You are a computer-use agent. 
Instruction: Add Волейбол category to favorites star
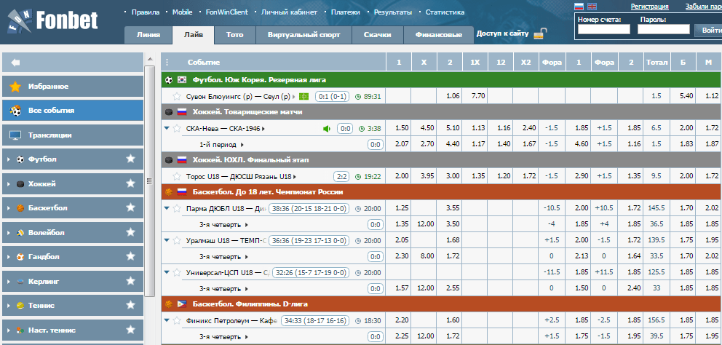pyautogui.click(x=131, y=232)
